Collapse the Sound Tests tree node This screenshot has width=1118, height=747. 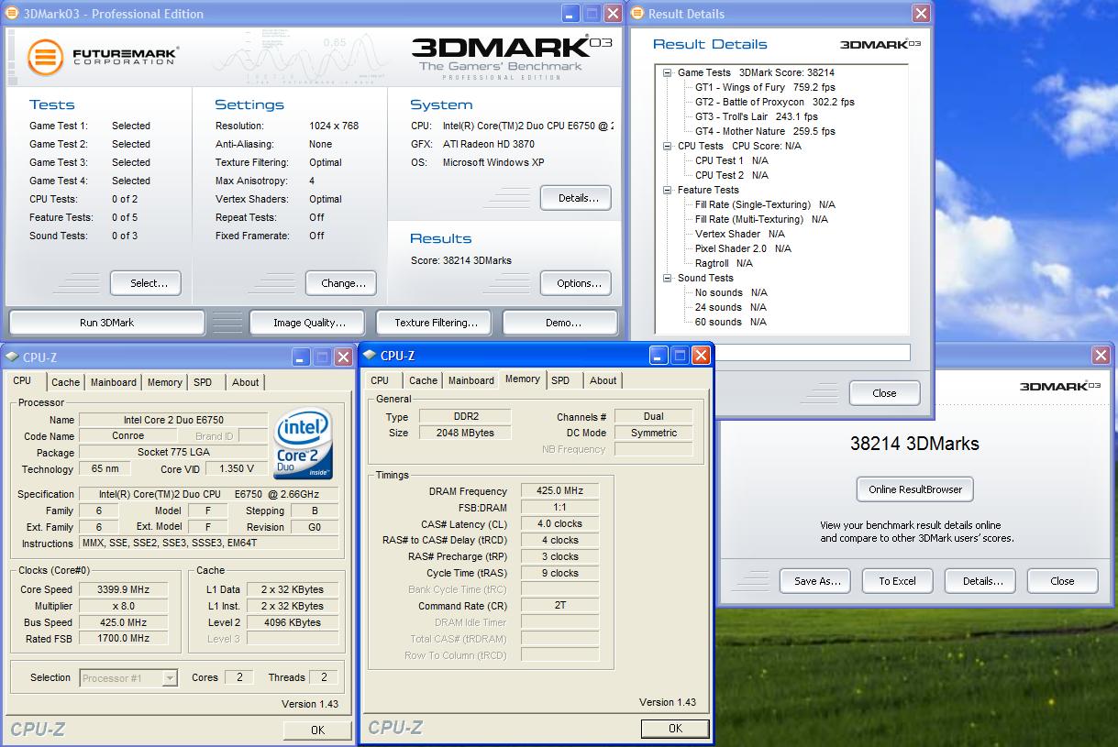(668, 278)
